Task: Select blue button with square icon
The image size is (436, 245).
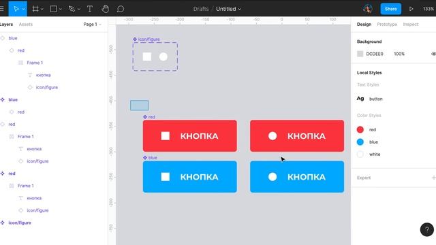Action: (190, 177)
